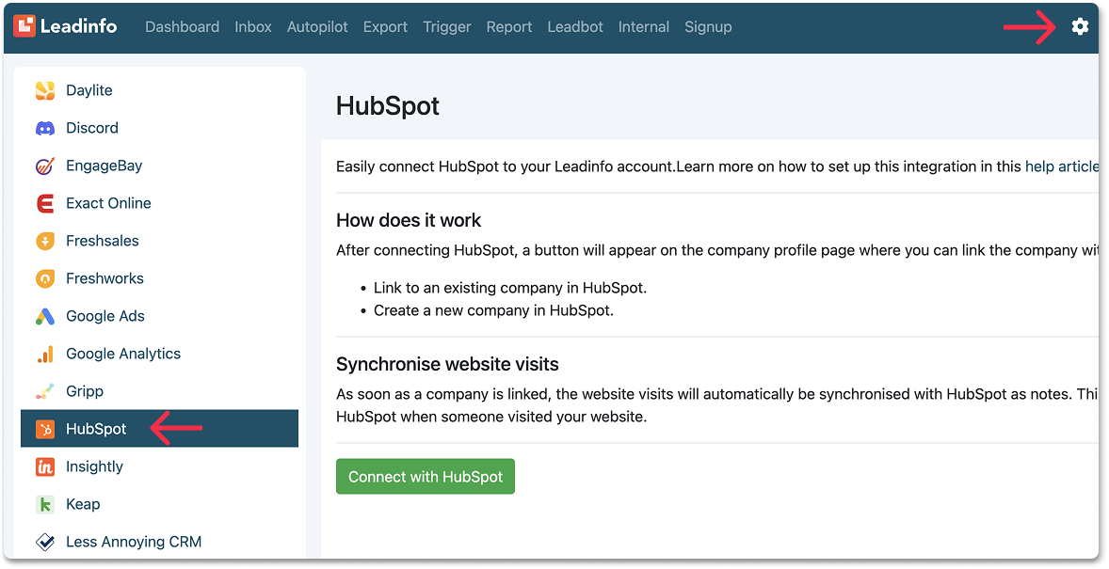
Task: Select the Freshworks icon
Action: tap(45, 278)
